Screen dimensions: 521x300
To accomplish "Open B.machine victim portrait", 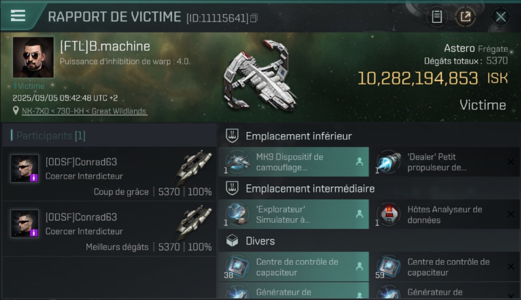I will (x=33, y=57).
